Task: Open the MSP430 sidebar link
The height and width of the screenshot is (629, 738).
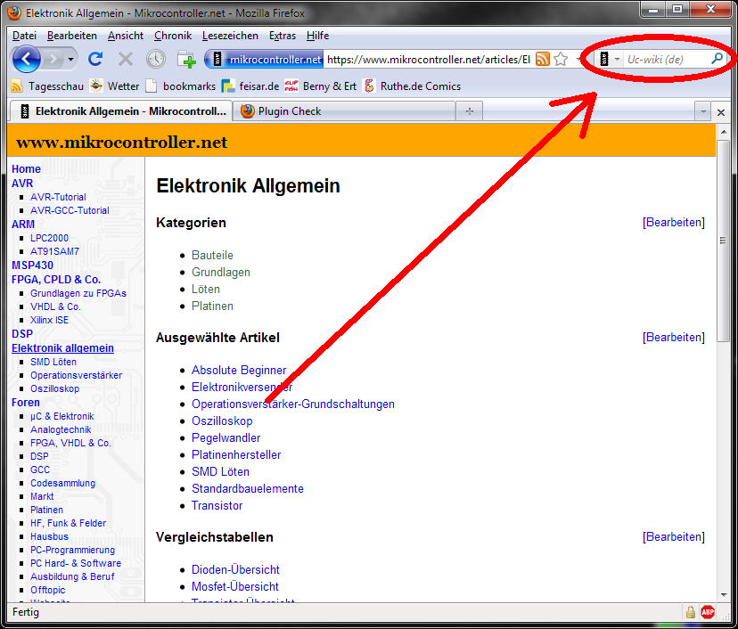Action: point(32,265)
